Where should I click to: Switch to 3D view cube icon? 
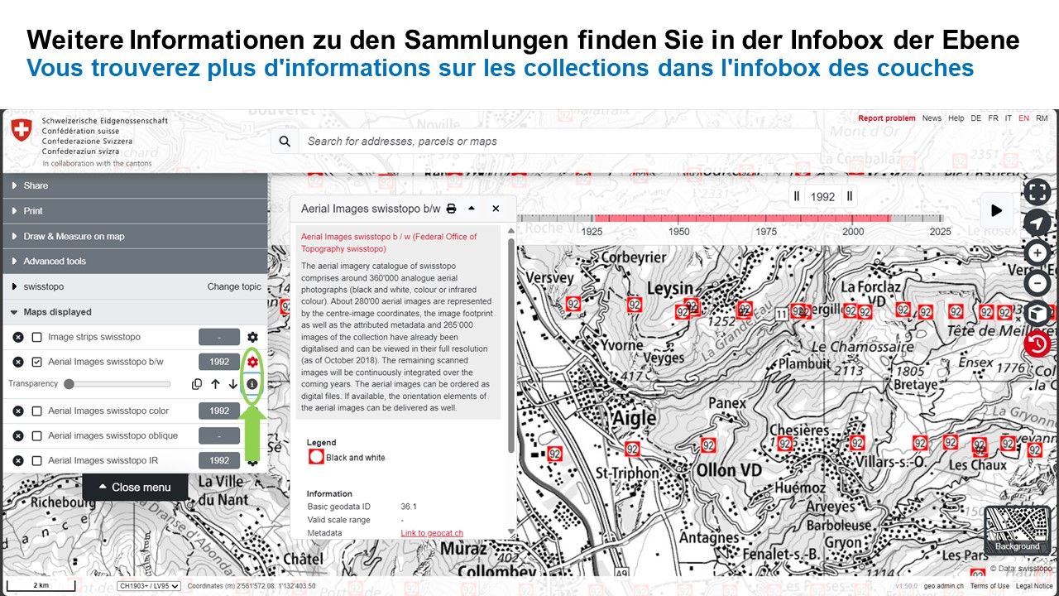tap(1037, 314)
